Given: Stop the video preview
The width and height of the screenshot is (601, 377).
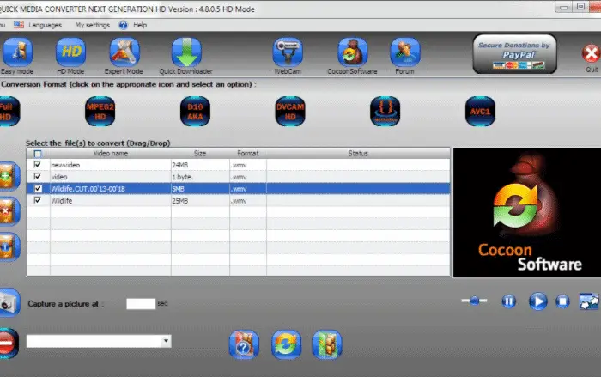Looking at the screenshot, I should click(562, 301).
